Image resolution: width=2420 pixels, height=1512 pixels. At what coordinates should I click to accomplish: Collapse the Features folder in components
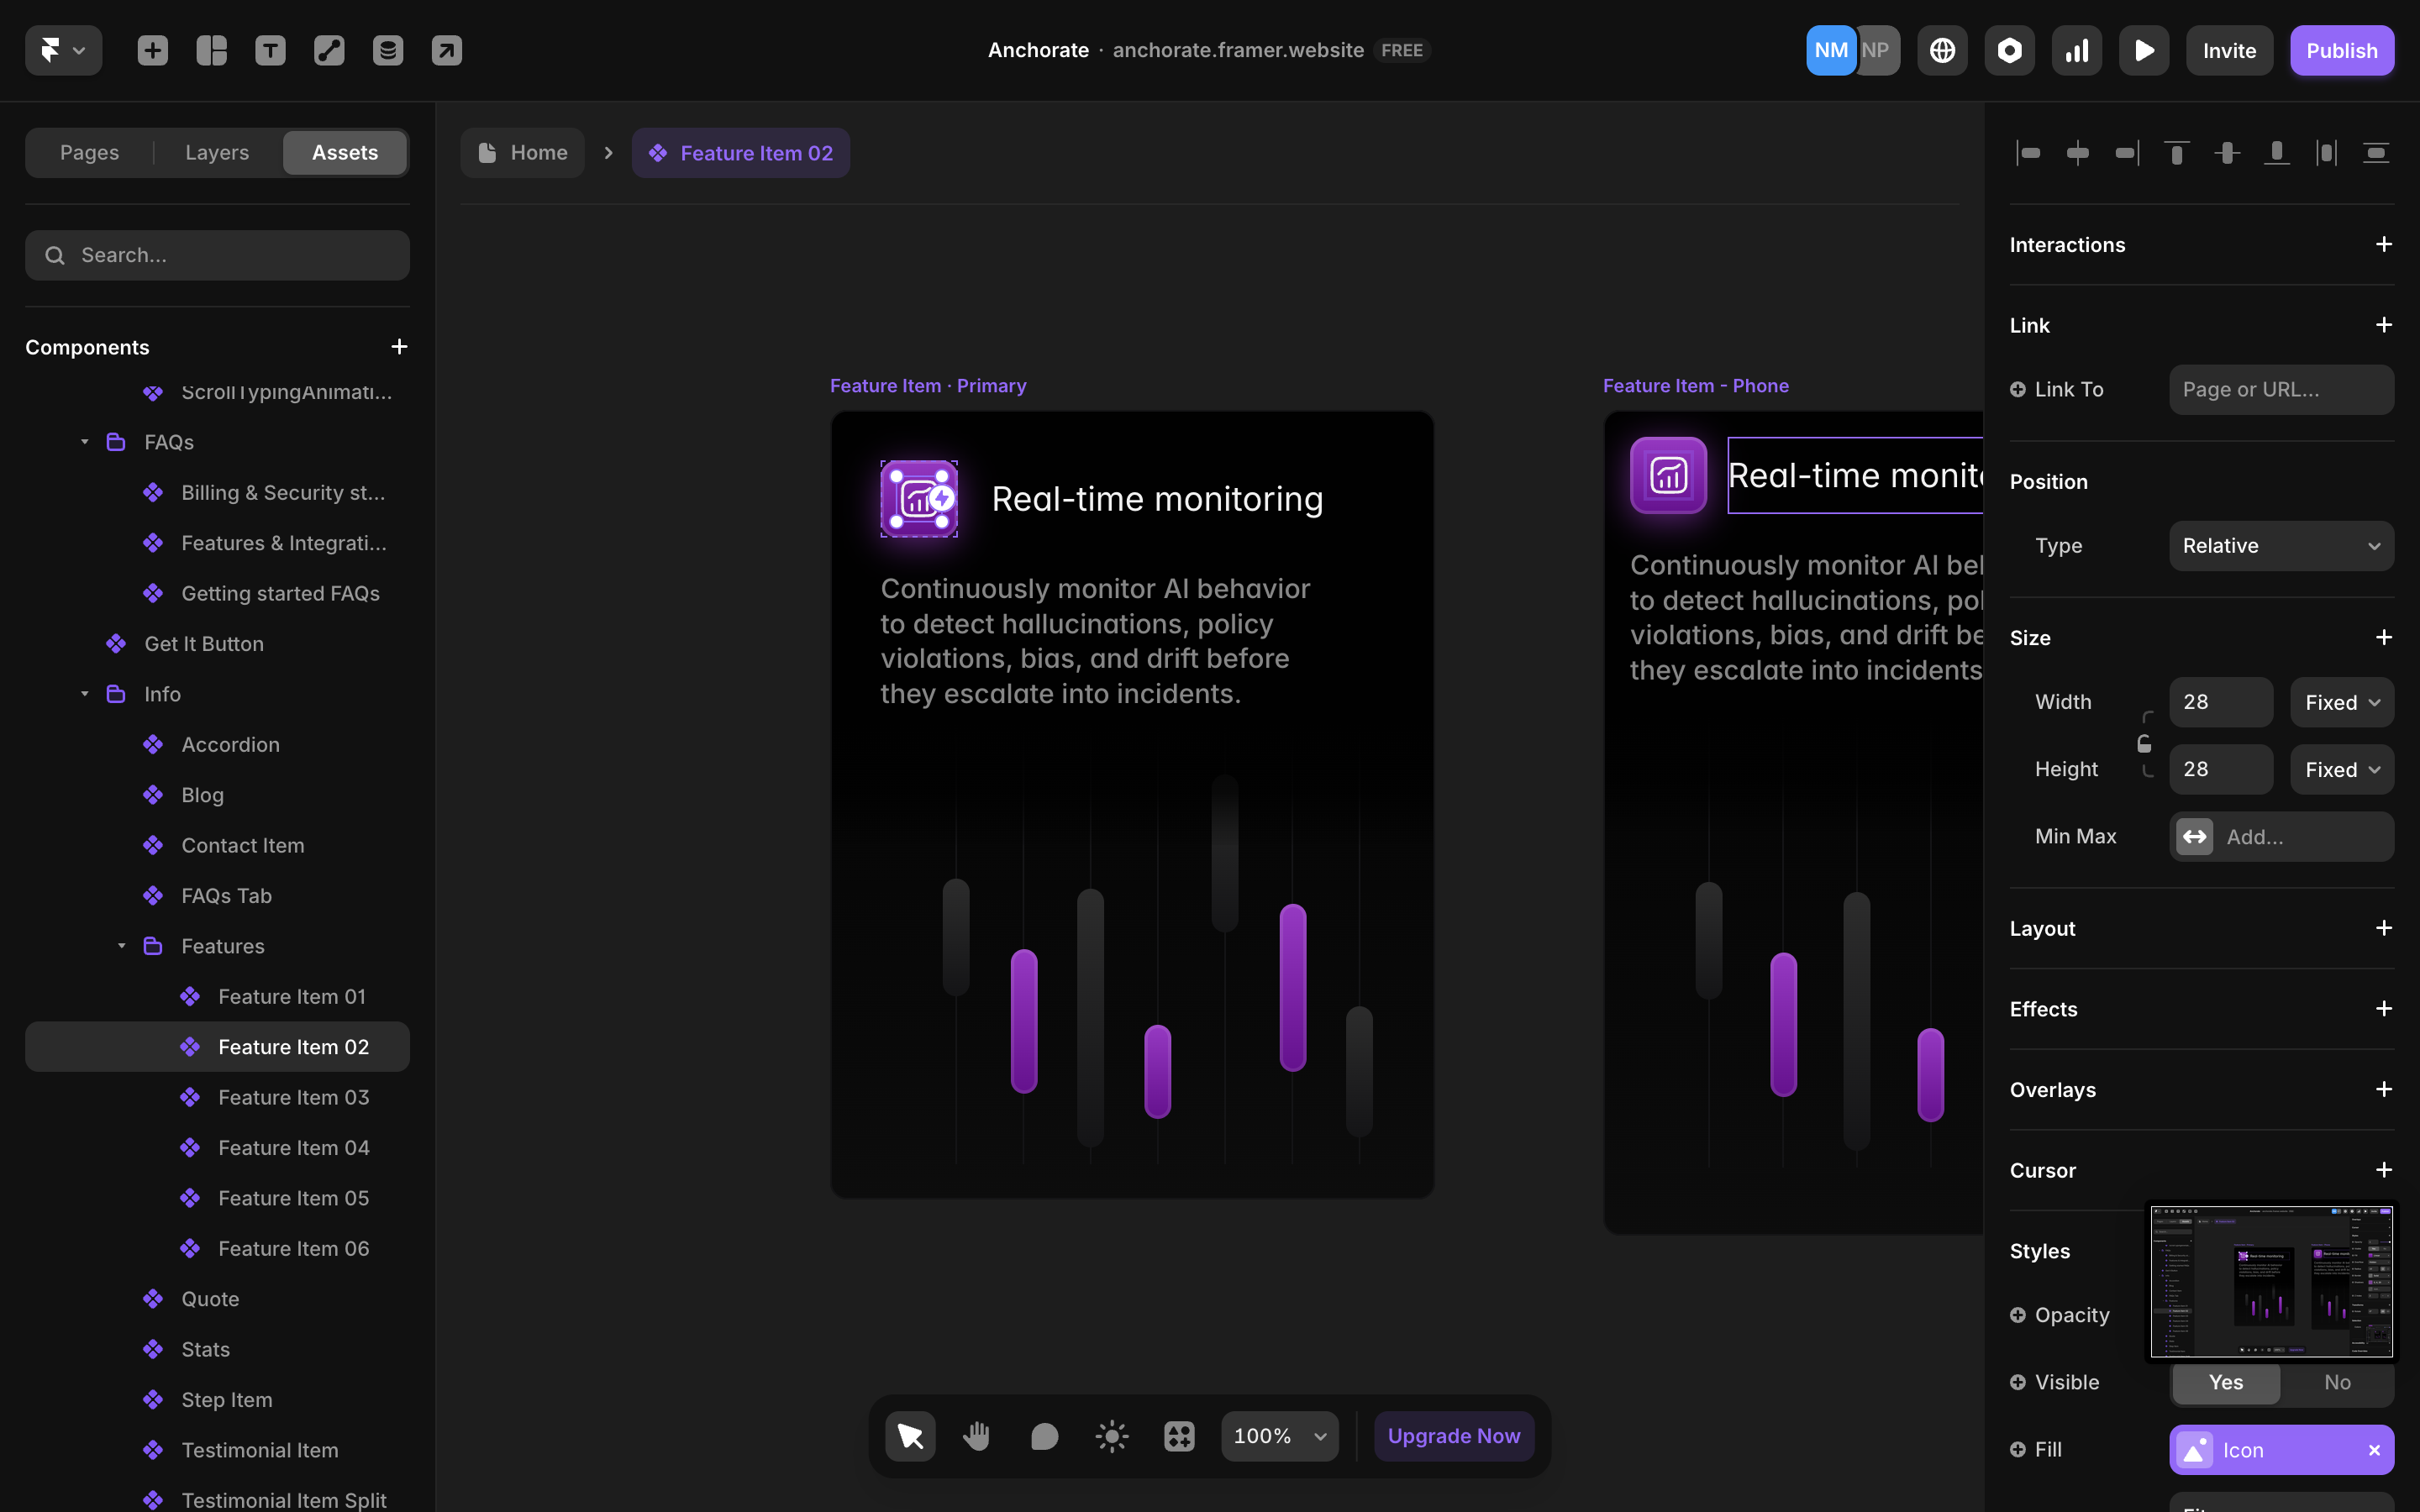pos(121,946)
